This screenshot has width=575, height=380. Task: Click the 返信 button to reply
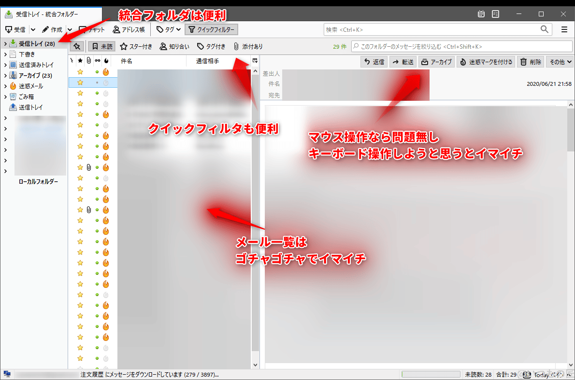pos(376,62)
